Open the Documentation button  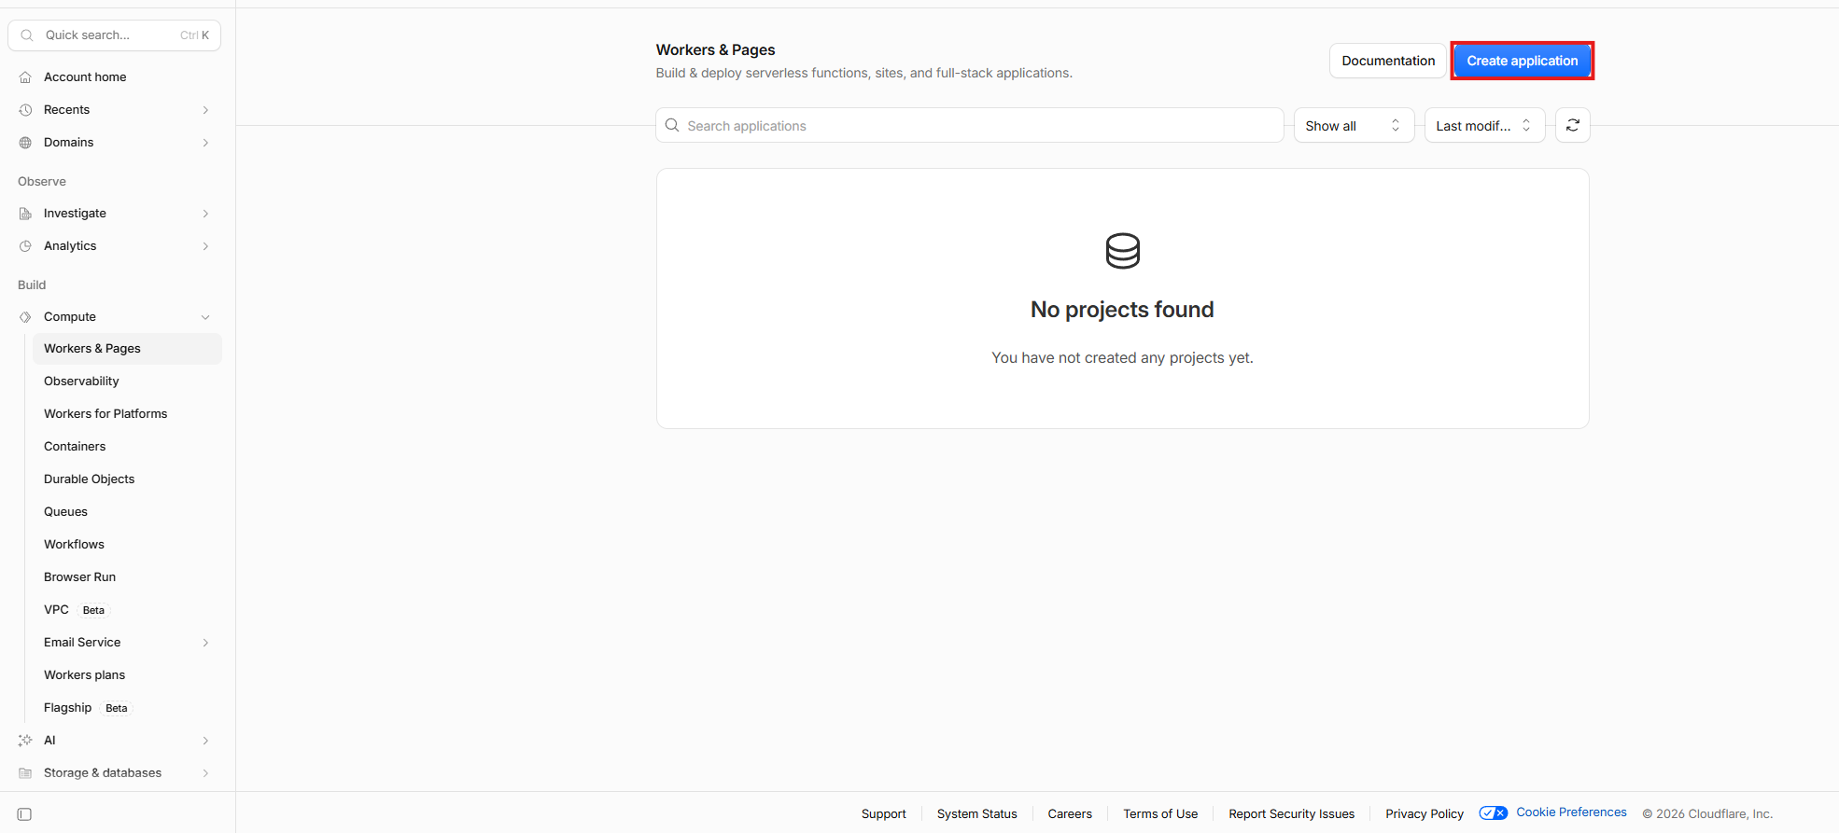(x=1388, y=61)
